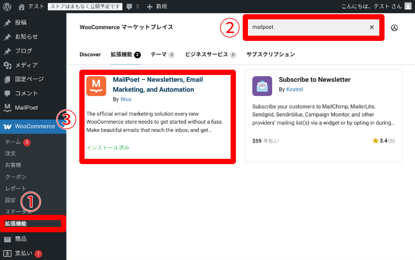Image resolution: width=415 pixels, height=260 pixels.
Task: Open the Kestrel vendor link
Action: [295, 89]
